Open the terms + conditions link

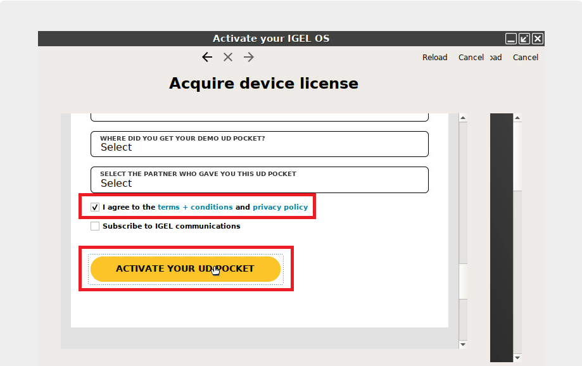point(195,207)
